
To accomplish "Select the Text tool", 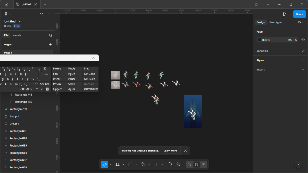I will (x=156, y=164).
